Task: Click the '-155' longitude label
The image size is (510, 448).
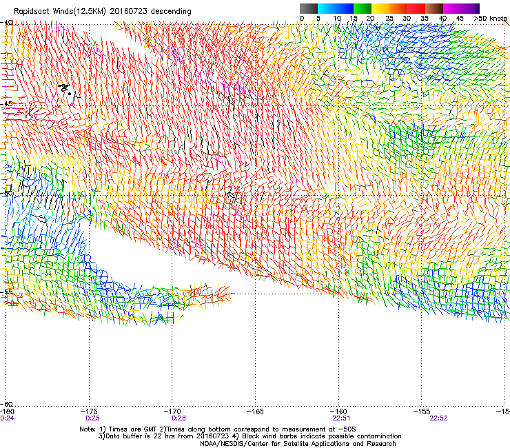Action: 422,411
